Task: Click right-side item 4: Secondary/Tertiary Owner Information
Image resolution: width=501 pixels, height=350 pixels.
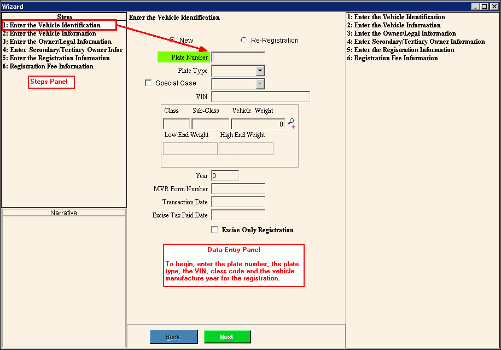Action: click(x=416, y=42)
